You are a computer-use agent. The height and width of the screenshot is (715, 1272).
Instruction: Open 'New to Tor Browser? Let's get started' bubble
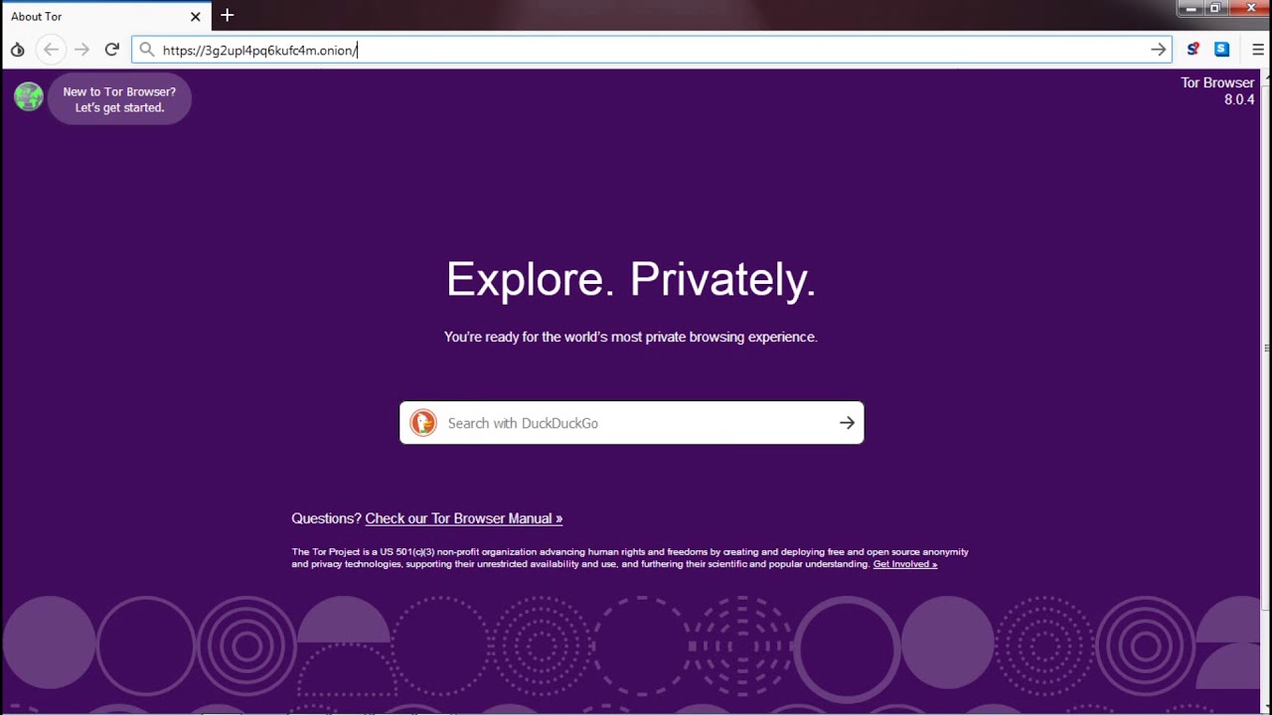[119, 99]
